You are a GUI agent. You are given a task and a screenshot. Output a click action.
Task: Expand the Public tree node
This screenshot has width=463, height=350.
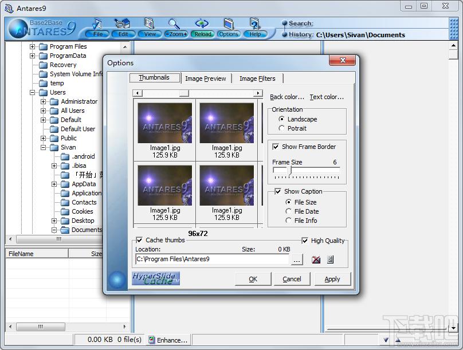(x=44, y=138)
